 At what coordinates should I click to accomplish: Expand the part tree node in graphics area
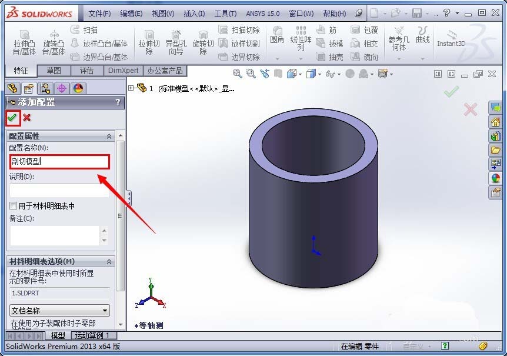click(131, 88)
